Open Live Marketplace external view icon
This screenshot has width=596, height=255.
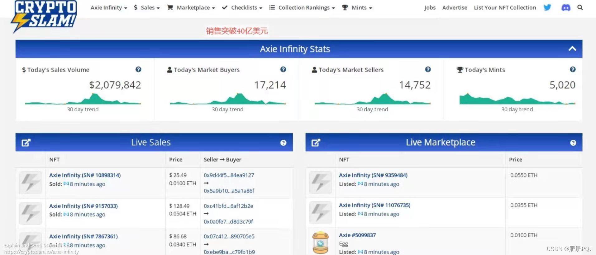(x=316, y=142)
